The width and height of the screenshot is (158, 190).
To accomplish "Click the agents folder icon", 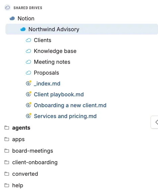I will pyautogui.click(x=7, y=128).
